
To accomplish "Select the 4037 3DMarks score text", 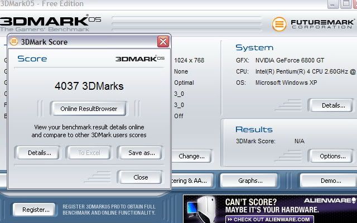I will pos(89,86).
